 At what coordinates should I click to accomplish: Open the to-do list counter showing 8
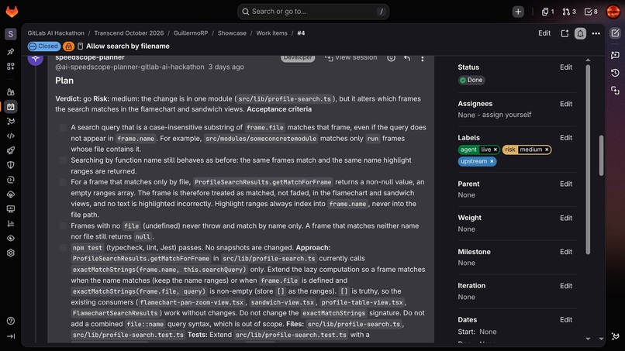tap(591, 12)
